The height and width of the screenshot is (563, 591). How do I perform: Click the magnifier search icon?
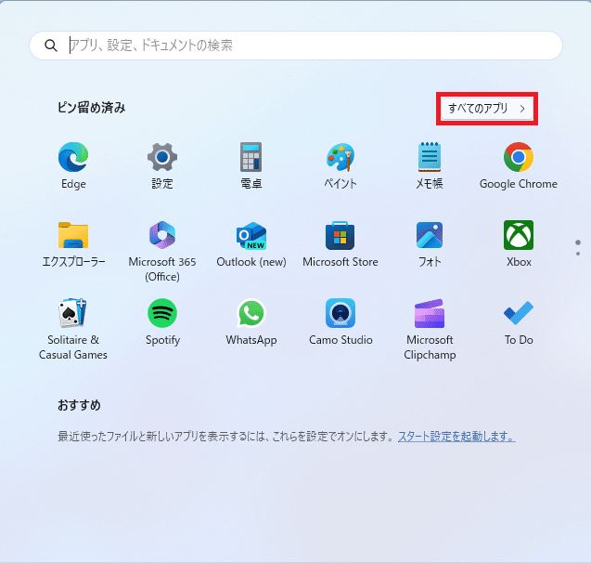50,46
